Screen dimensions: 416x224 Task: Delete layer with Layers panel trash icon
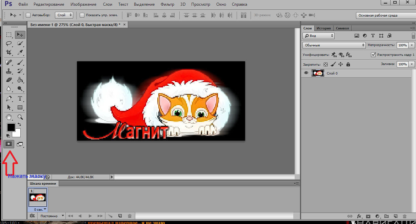405,216
